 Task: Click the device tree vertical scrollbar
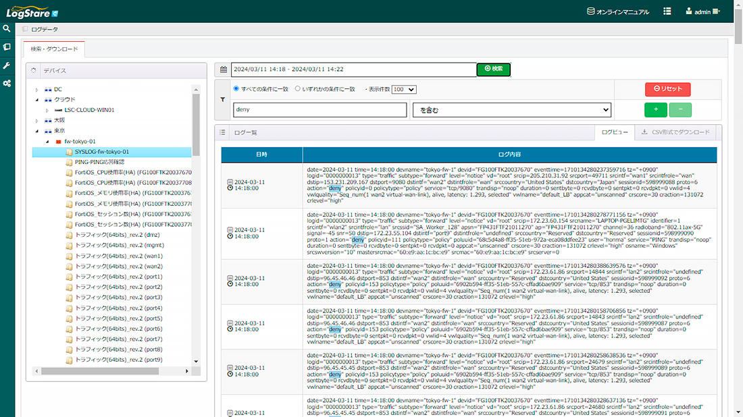click(196, 125)
